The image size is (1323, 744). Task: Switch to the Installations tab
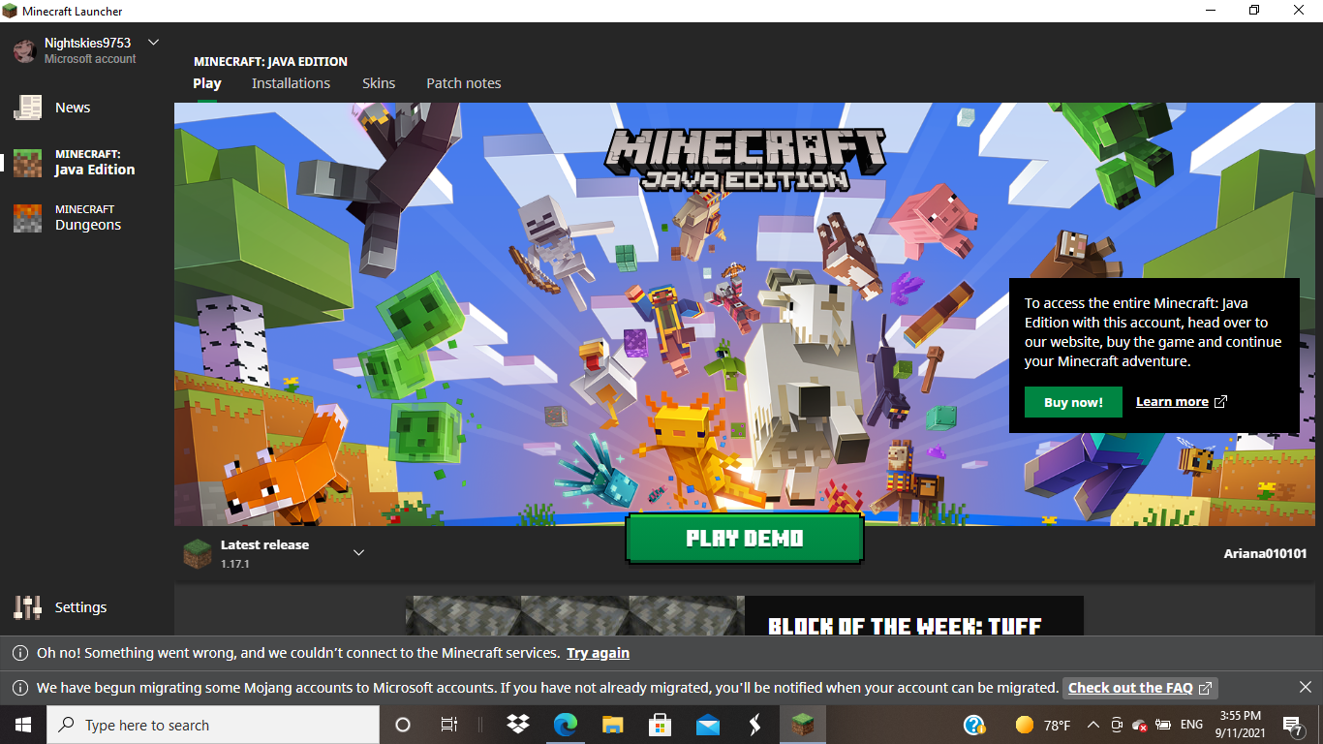[291, 83]
